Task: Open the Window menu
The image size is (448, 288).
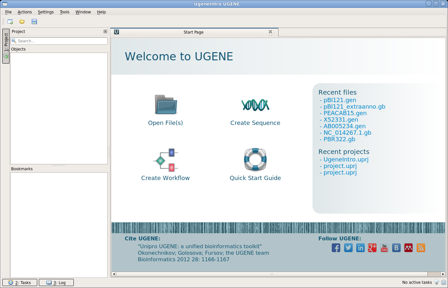Action: pyautogui.click(x=83, y=12)
